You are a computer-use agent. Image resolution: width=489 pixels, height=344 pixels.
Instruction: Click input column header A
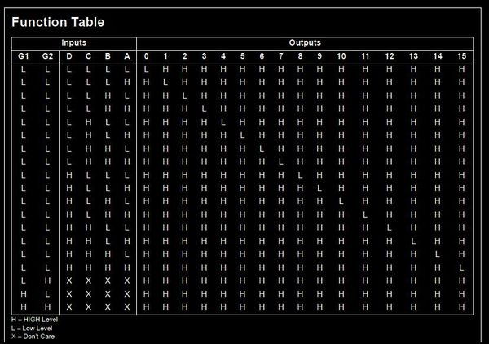tap(126, 56)
